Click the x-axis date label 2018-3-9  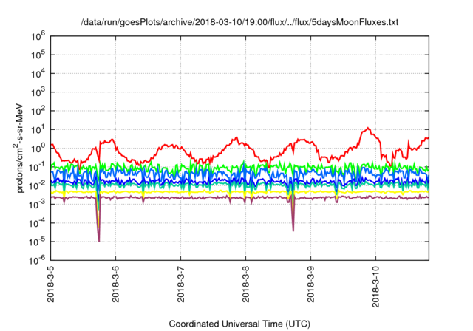pos(310,284)
